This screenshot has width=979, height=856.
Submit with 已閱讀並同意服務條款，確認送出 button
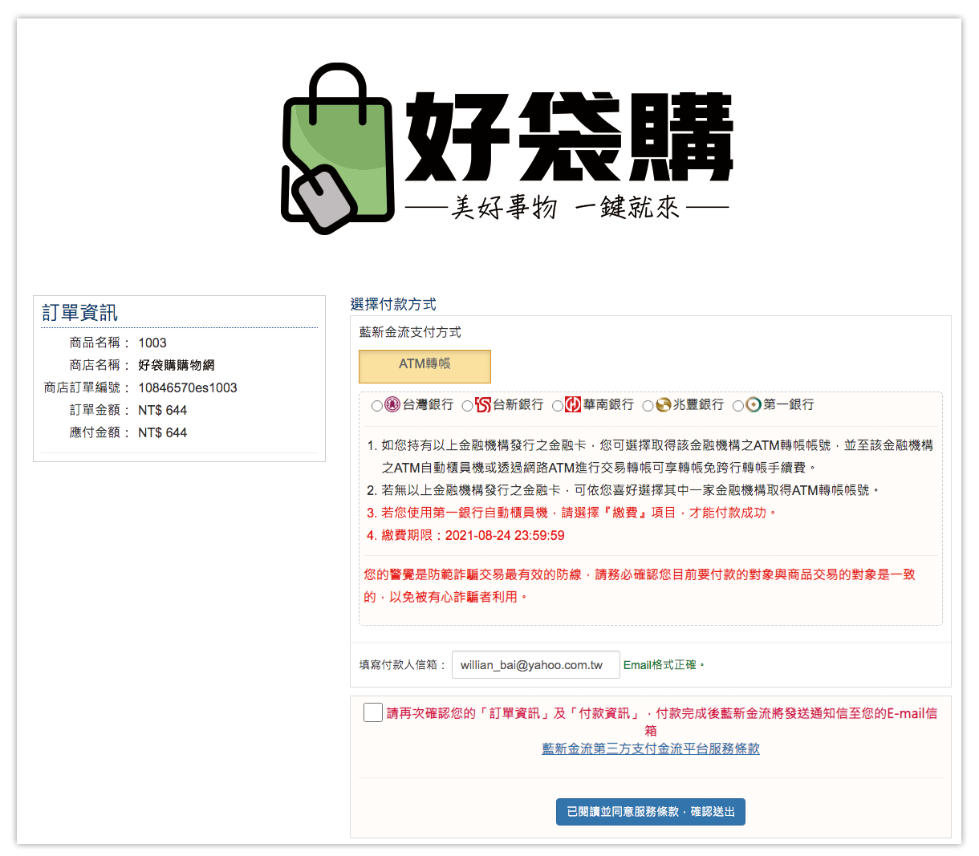coord(651,812)
